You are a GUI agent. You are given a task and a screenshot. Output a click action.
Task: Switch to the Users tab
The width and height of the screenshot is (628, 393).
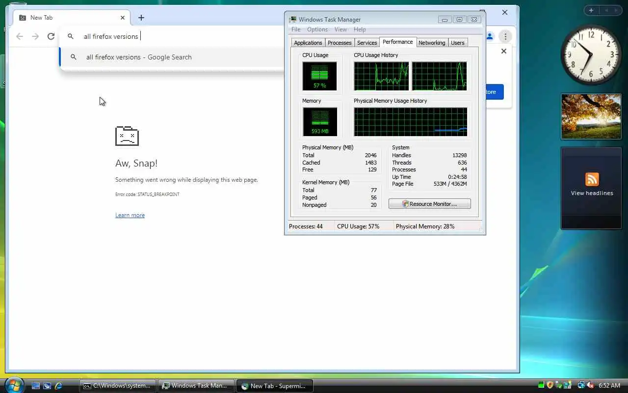458,43
